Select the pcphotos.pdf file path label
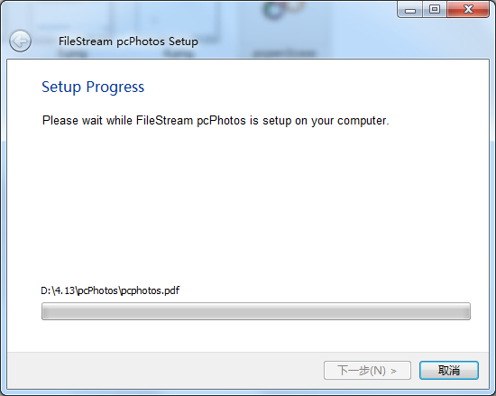Viewport: 496px width, 396px height. [x=110, y=290]
